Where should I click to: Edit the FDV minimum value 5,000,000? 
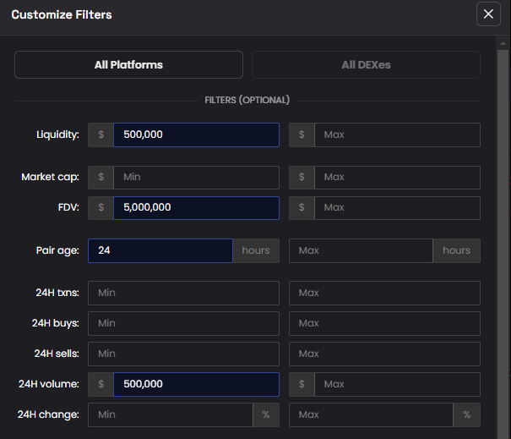196,208
